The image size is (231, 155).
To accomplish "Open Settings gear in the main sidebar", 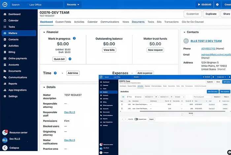I will 5,96.
